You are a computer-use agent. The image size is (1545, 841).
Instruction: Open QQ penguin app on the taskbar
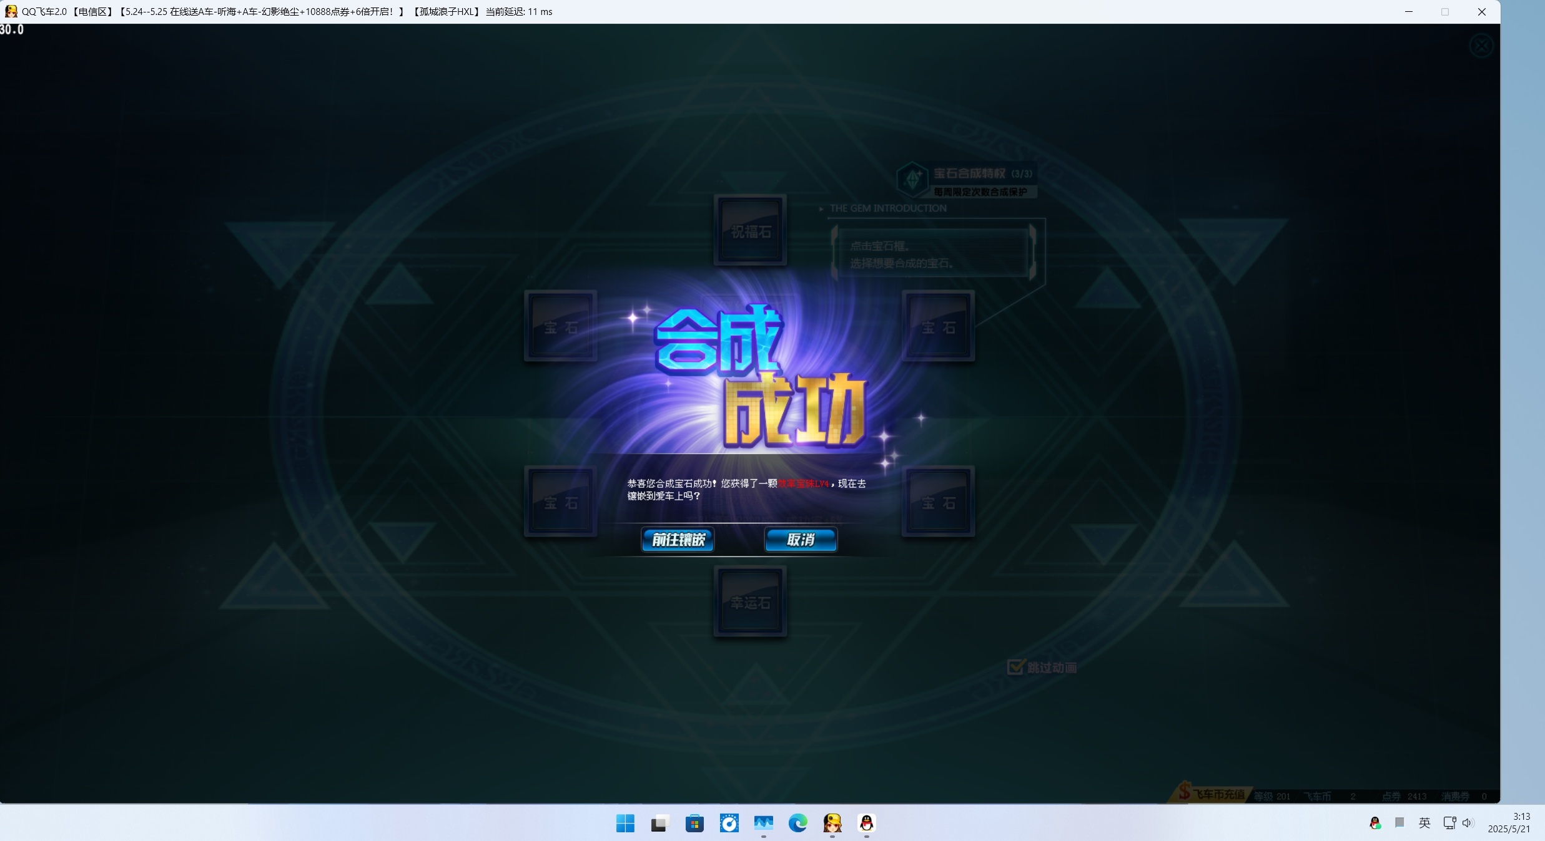(866, 823)
